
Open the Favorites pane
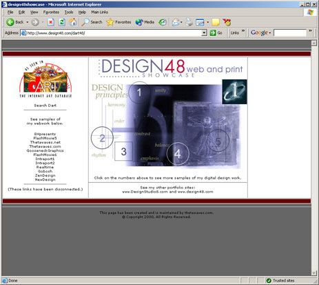119,22
